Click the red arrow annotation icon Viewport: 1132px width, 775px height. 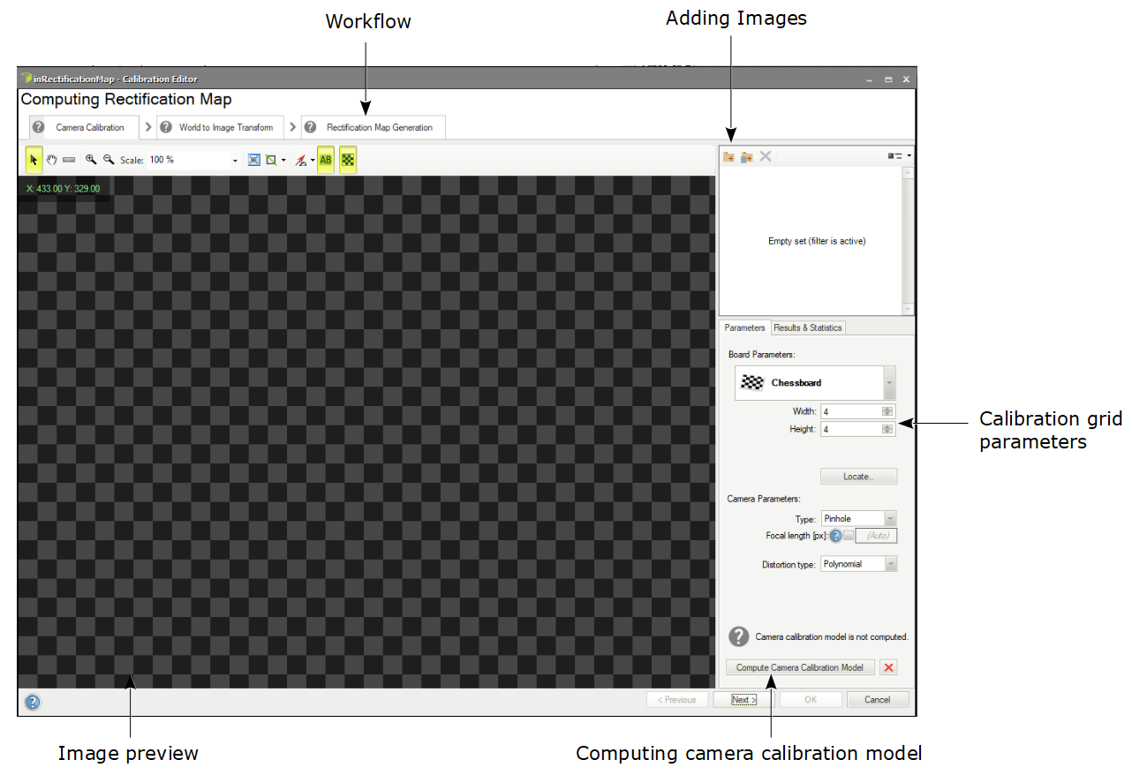(301, 161)
